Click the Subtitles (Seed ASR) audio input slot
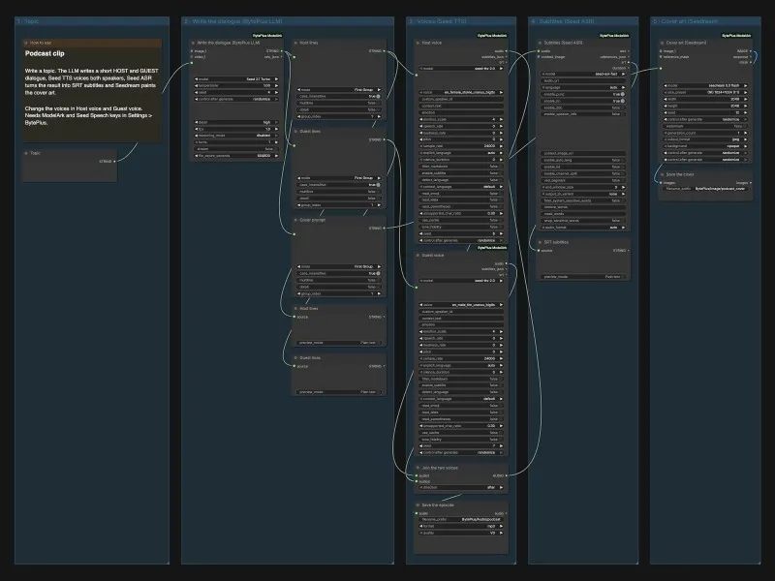 [539, 51]
